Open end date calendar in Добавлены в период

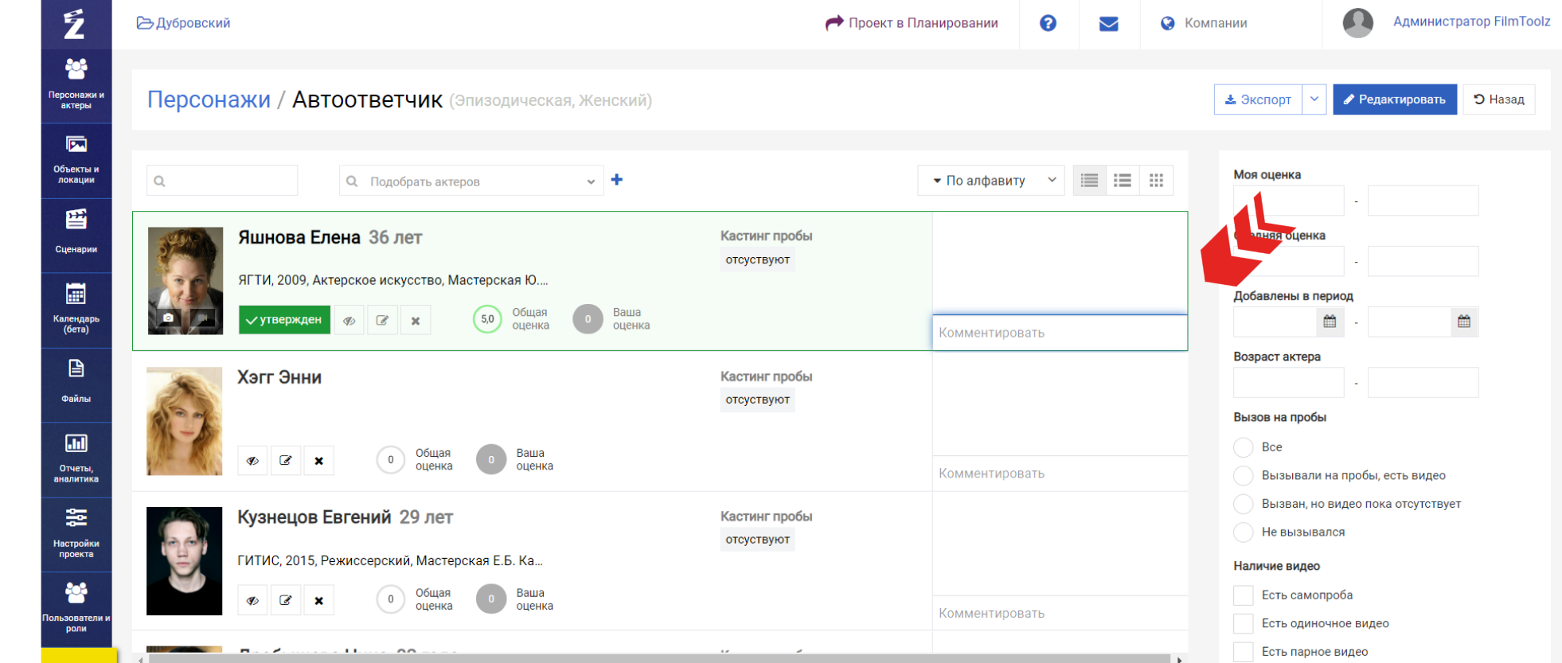[1464, 322]
